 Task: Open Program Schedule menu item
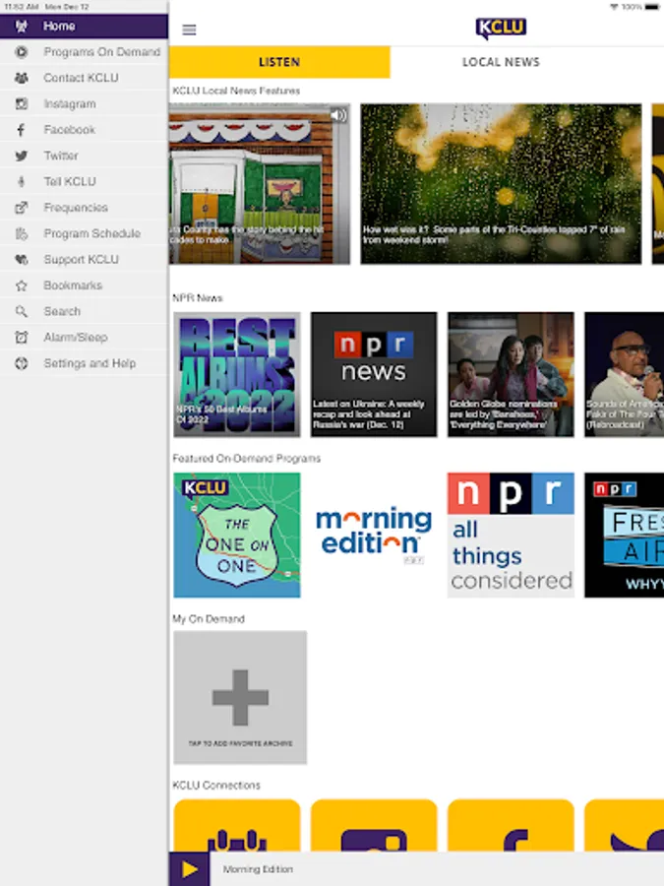pos(84,234)
